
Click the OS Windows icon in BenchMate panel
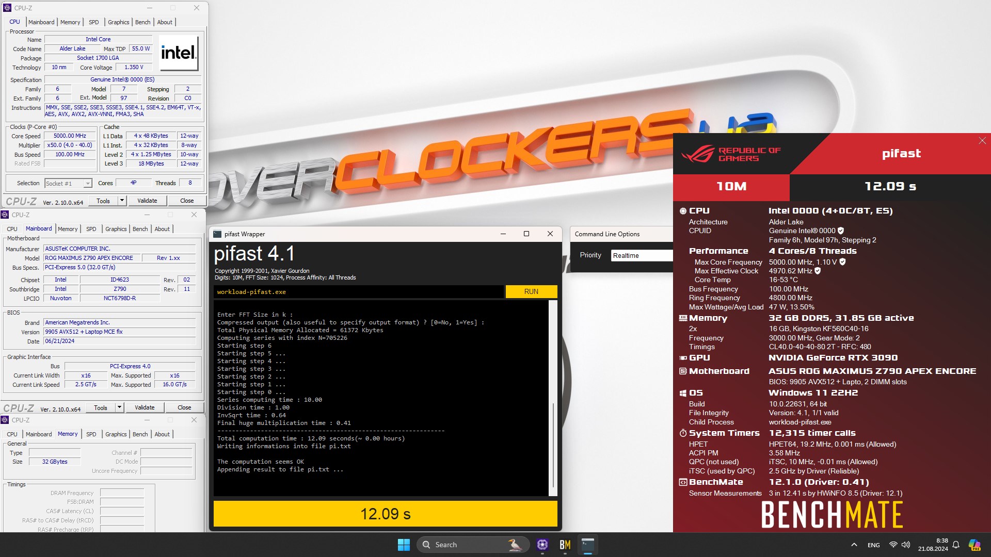tap(683, 393)
